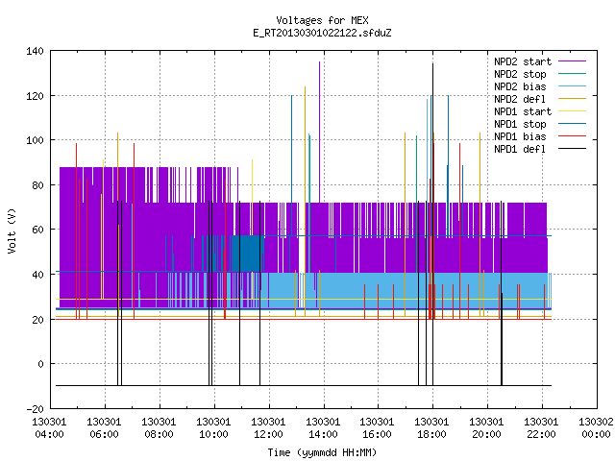Screen dimensions: 615x461
Task: Click the tall purple spike near 14:00
Action: (x=319, y=132)
